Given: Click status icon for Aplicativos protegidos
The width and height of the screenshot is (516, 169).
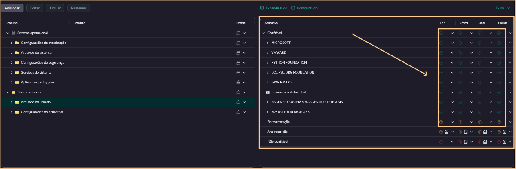Looking at the screenshot, I should (238, 83).
